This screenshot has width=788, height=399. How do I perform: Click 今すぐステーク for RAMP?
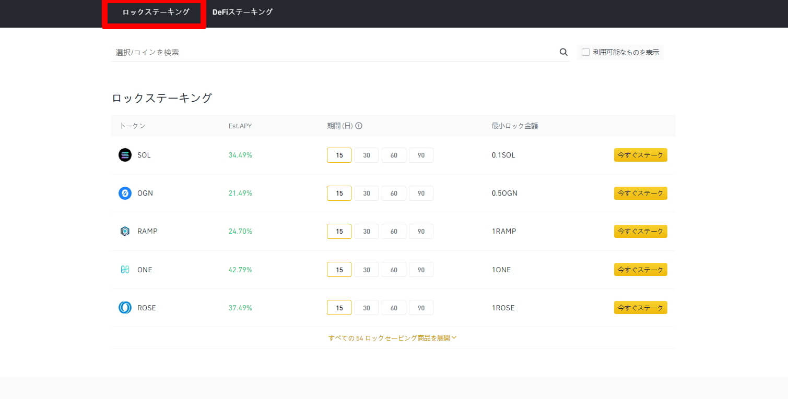point(640,231)
